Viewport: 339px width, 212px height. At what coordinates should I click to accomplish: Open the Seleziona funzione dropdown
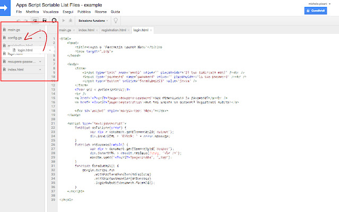coord(93,20)
